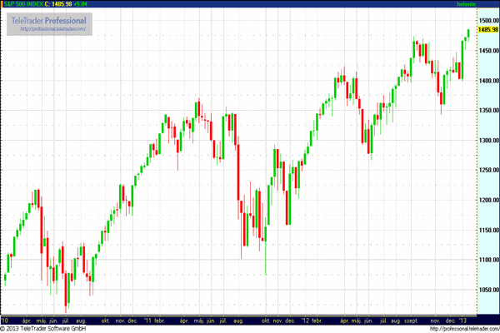Click the 1050.00 price axis label
Screen dimensions: 500x333
coord(487,290)
